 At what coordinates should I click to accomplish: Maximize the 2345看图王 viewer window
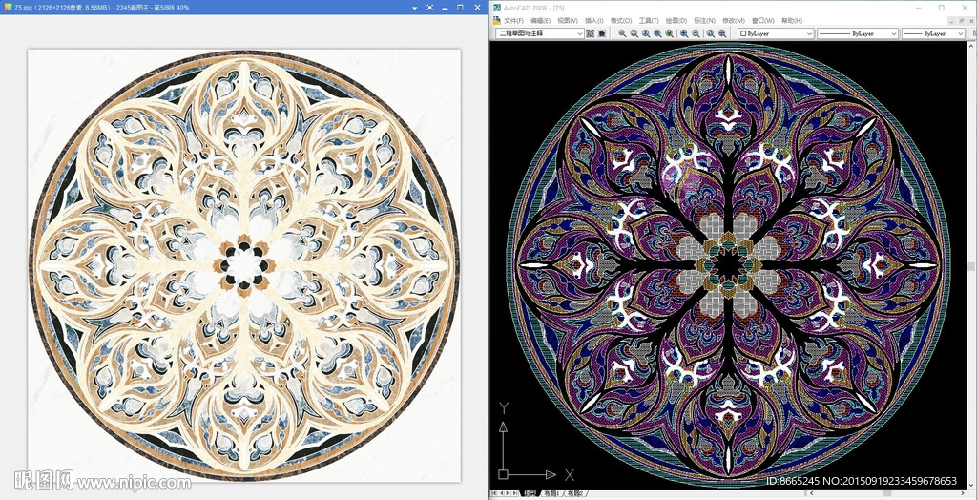tap(461, 8)
